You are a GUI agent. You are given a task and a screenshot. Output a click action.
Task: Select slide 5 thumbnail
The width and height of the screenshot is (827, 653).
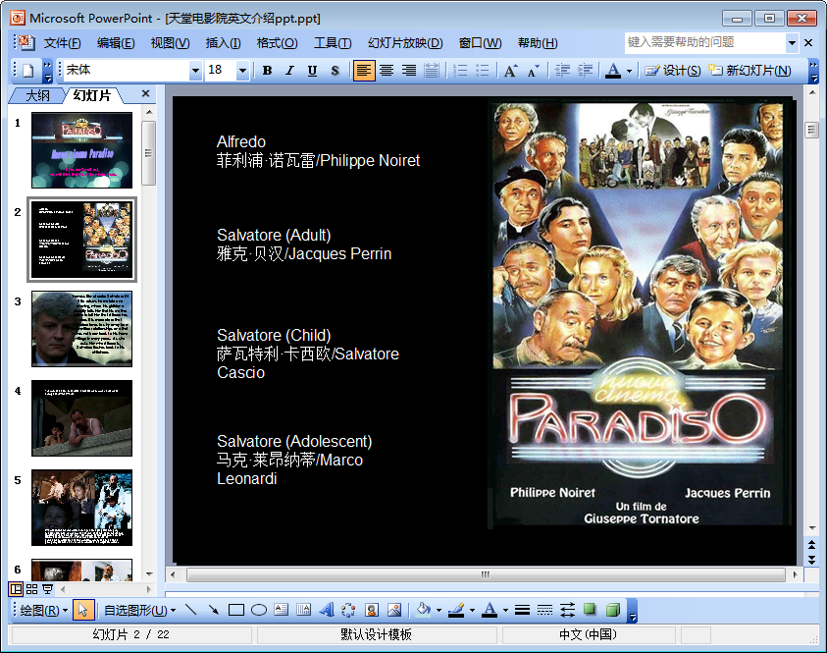click(81, 508)
